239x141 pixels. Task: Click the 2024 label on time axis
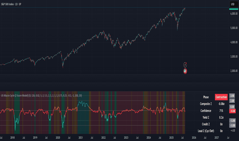pos(149,138)
